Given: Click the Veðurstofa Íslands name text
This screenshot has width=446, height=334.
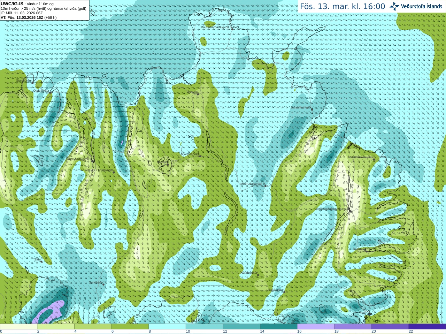Looking at the screenshot, I should click(421, 6).
